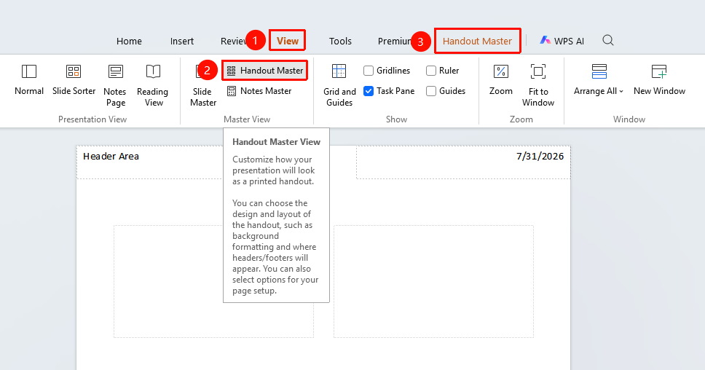Open Grid and Guides settings

[339, 85]
